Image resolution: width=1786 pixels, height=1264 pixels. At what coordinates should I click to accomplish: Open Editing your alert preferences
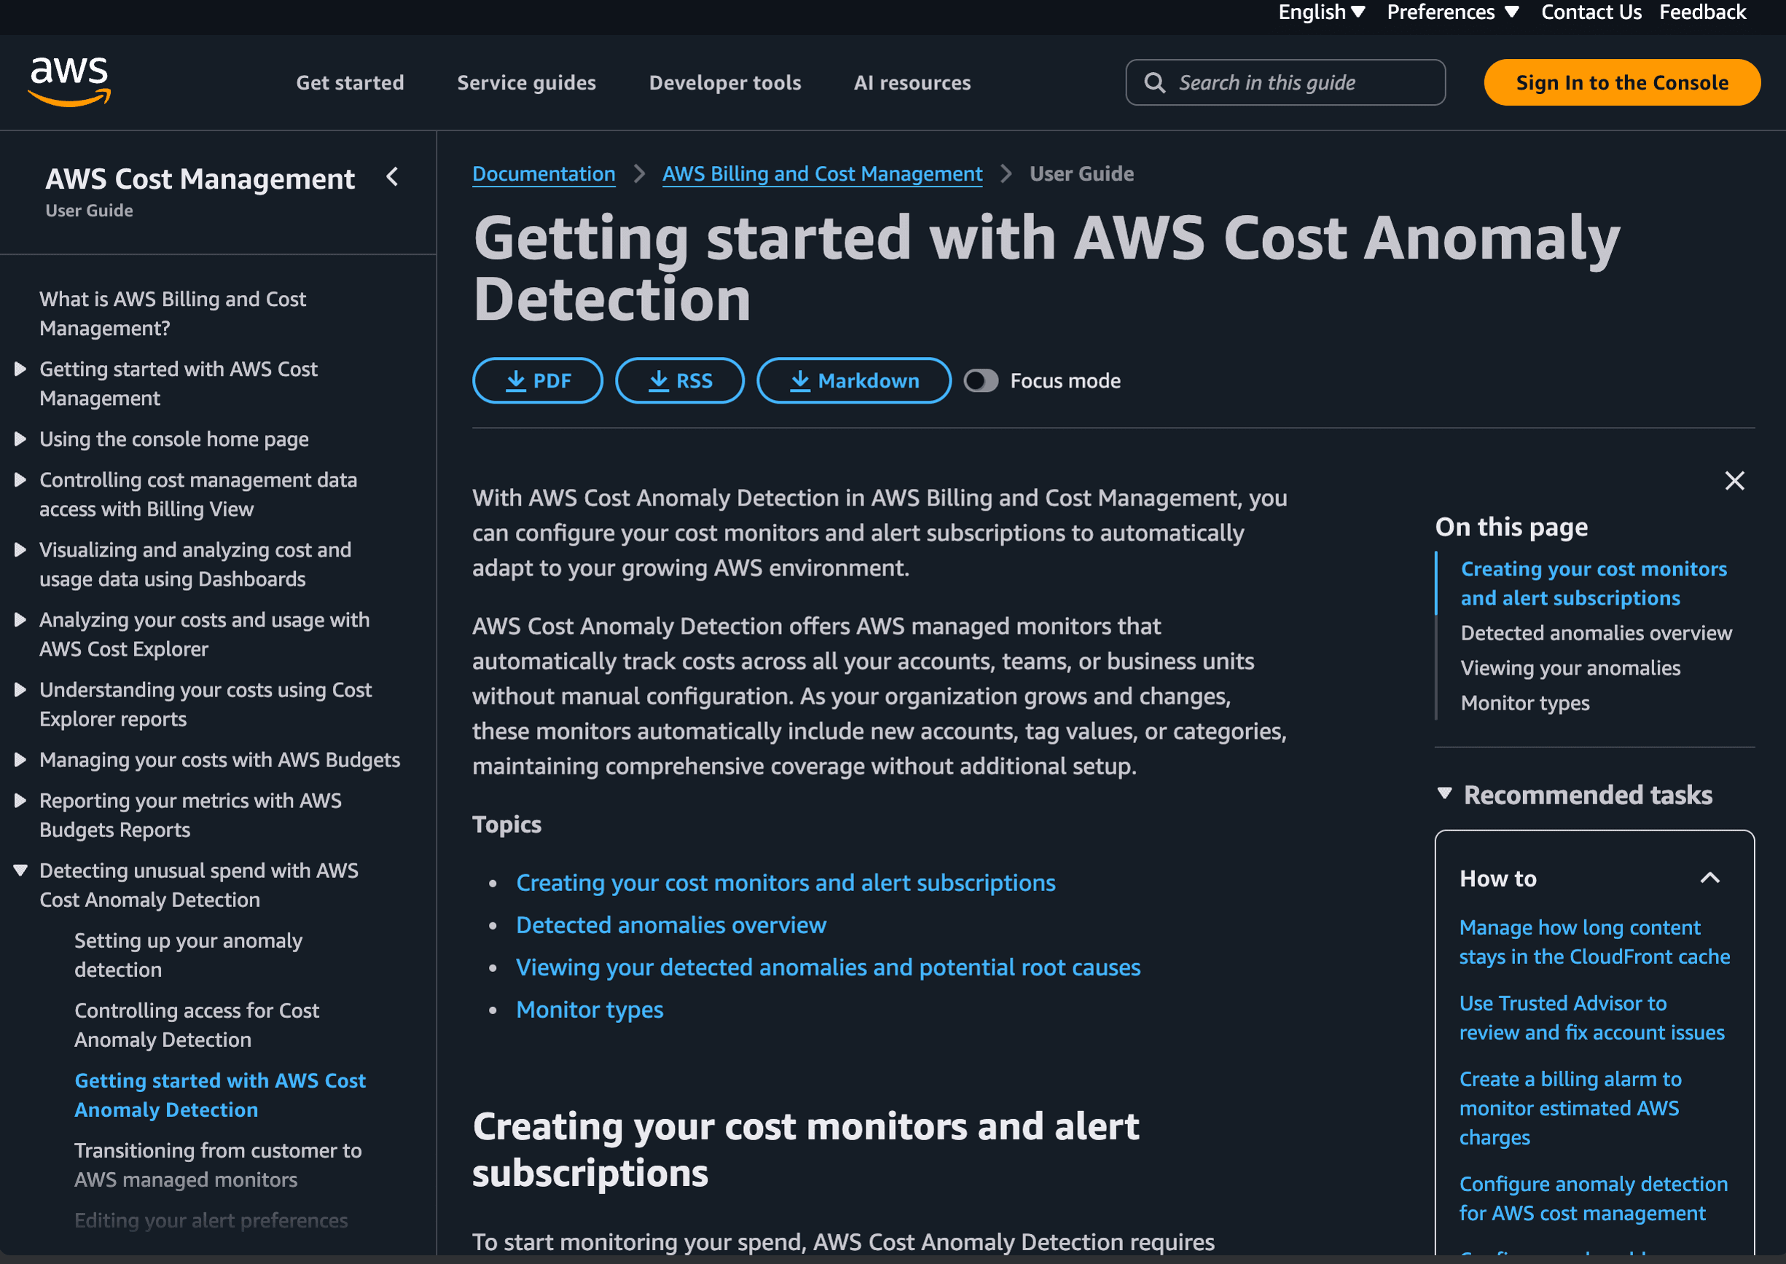pyautogui.click(x=211, y=1220)
